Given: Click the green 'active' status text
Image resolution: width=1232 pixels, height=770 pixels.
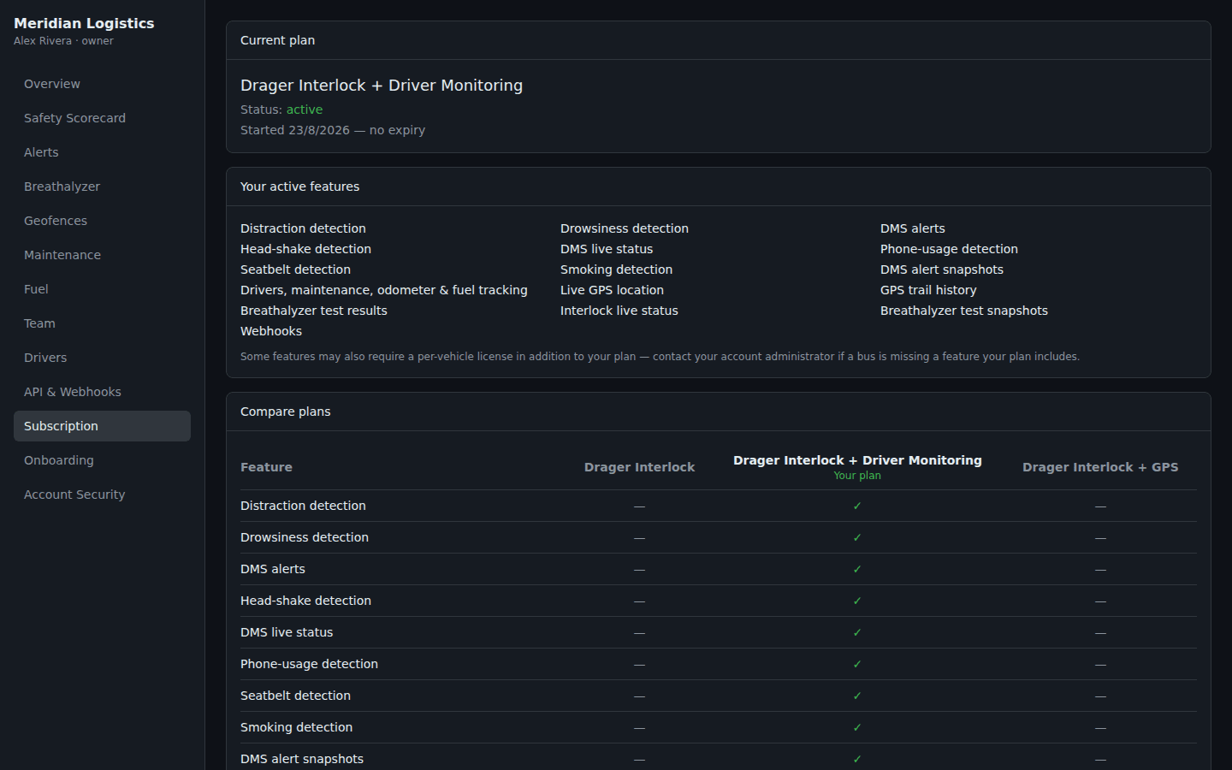Looking at the screenshot, I should 305,110.
